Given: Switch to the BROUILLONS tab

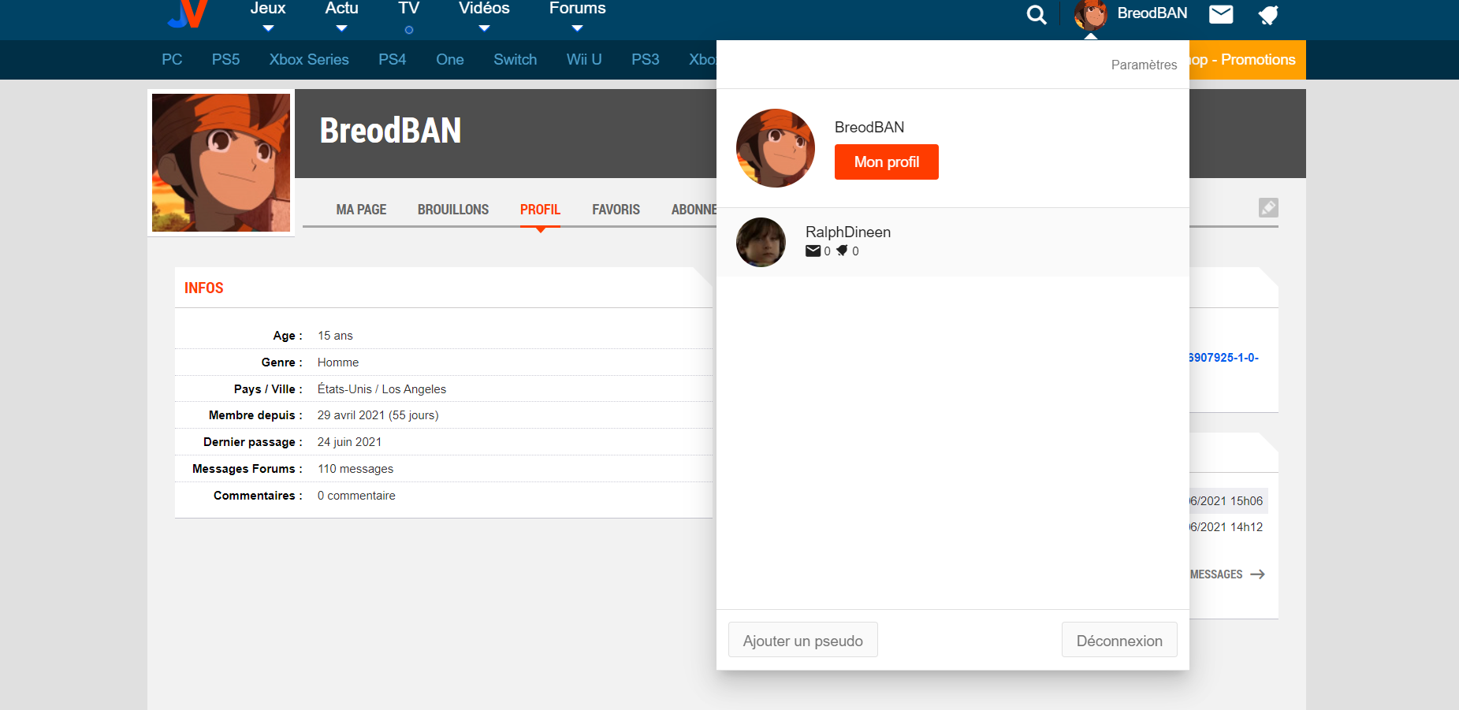Looking at the screenshot, I should tap(453, 210).
